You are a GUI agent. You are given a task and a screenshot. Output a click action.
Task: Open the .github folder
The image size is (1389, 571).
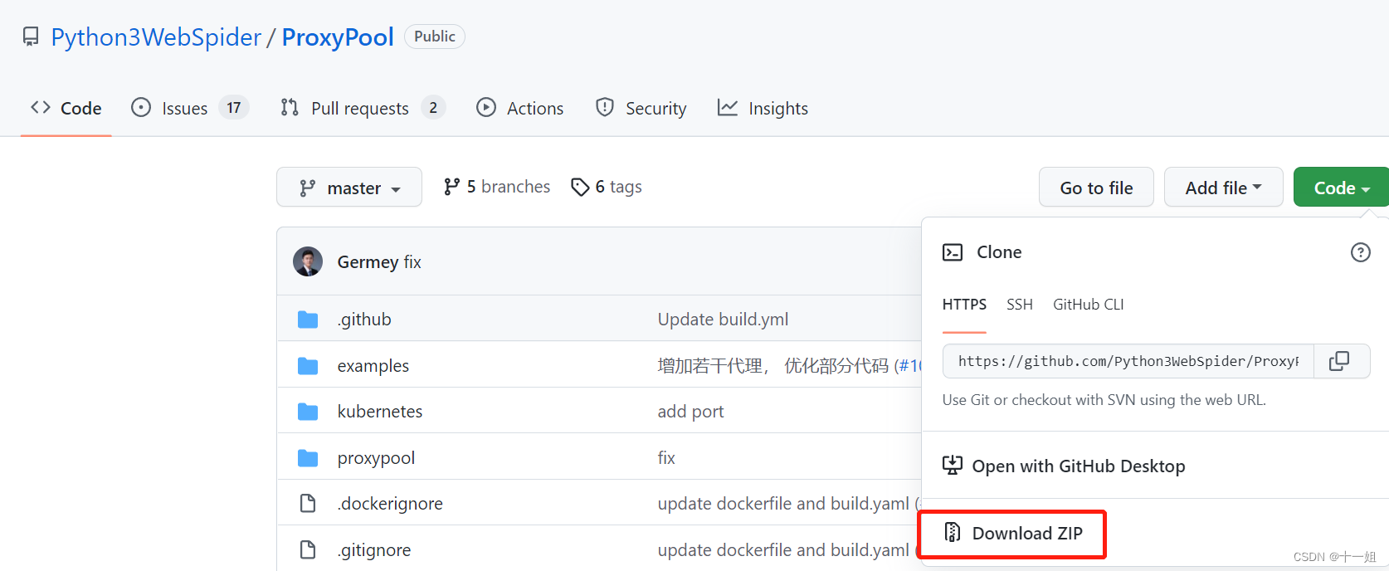[364, 320]
